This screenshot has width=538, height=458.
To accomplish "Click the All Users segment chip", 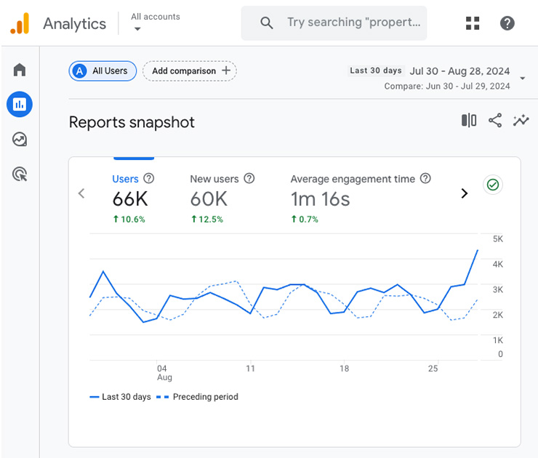I will tap(103, 71).
